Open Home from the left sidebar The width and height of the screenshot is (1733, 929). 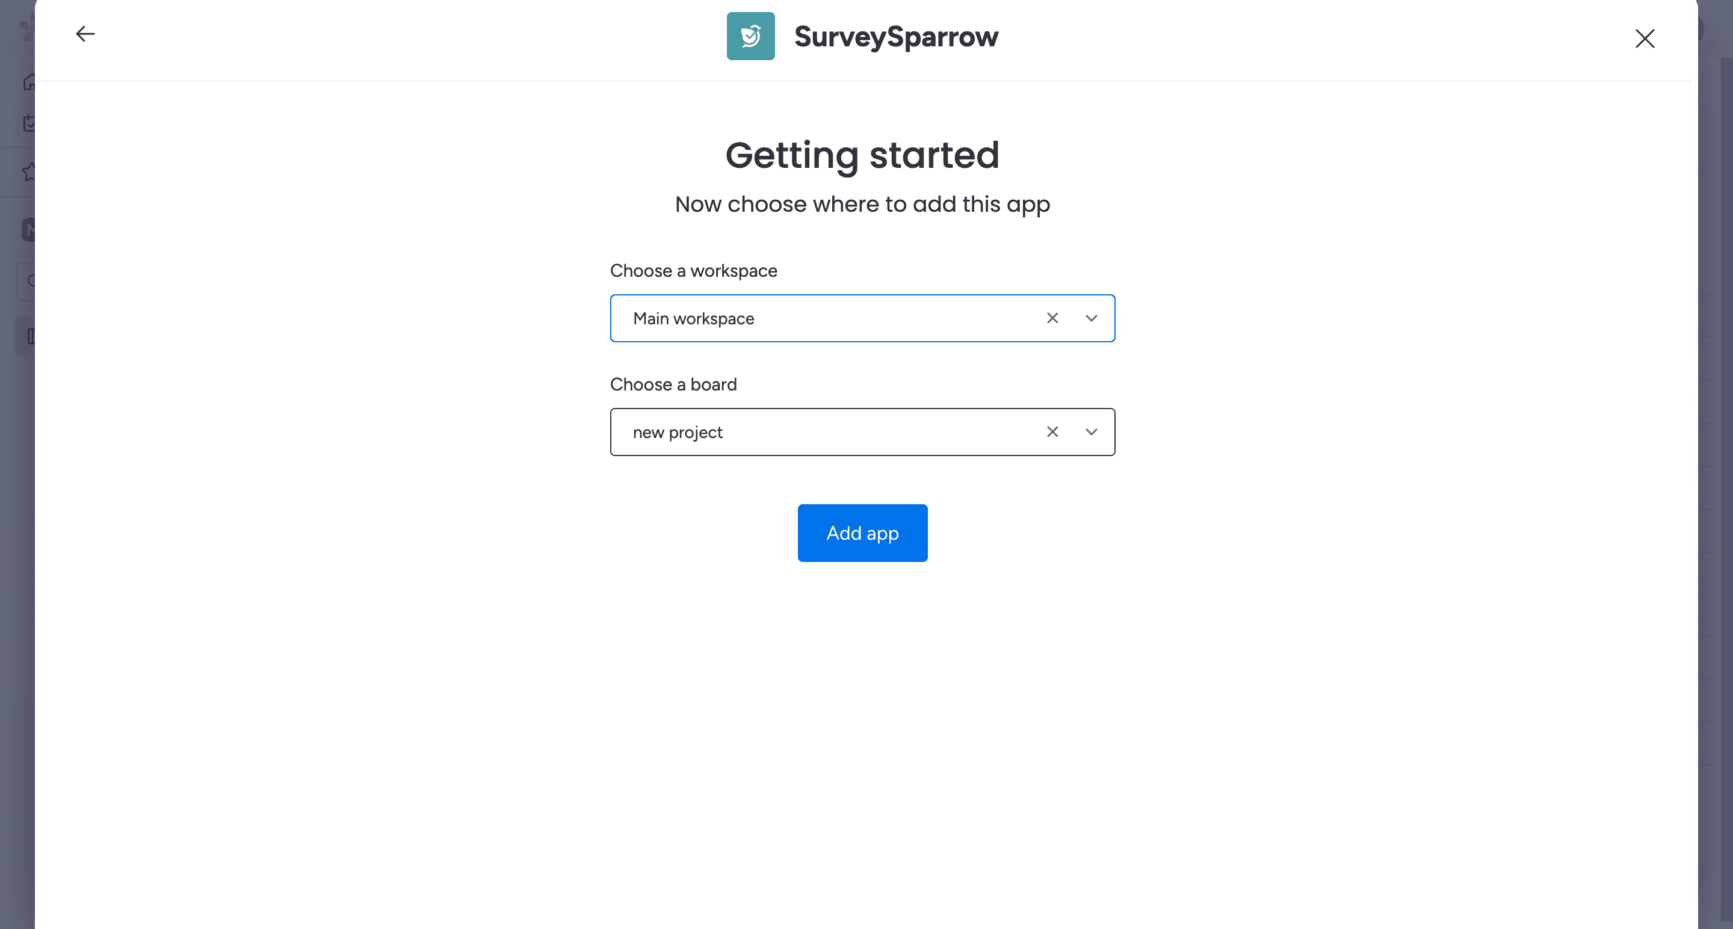point(28,82)
